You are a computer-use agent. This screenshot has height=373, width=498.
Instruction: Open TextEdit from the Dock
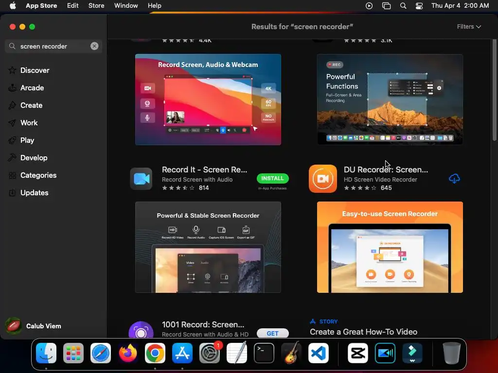coord(237,353)
